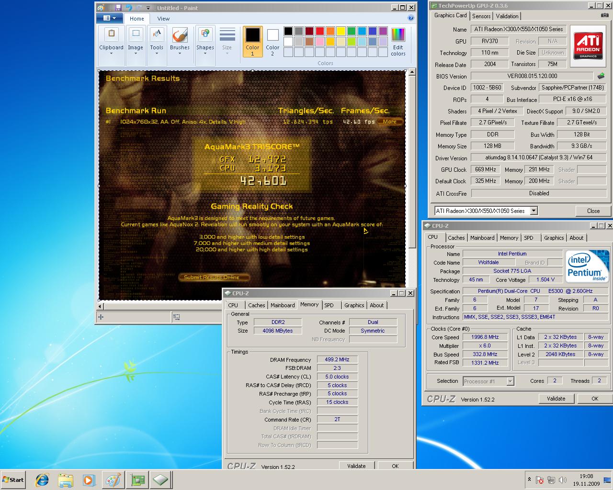Screen dimensions: 613x490
Task: Take GPU-Z screenshot with camera icon
Action: pos(604,15)
